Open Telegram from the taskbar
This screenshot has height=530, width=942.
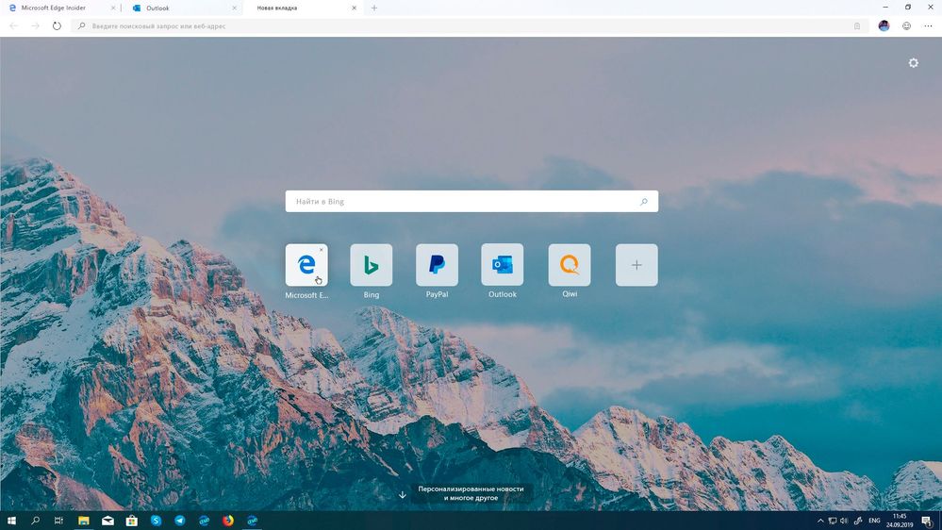coord(179,521)
